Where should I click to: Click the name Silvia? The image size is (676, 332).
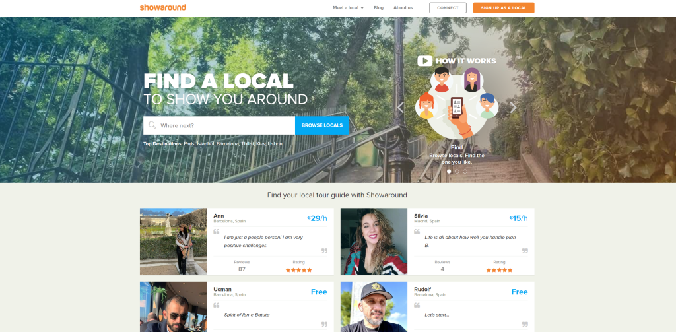(x=421, y=216)
